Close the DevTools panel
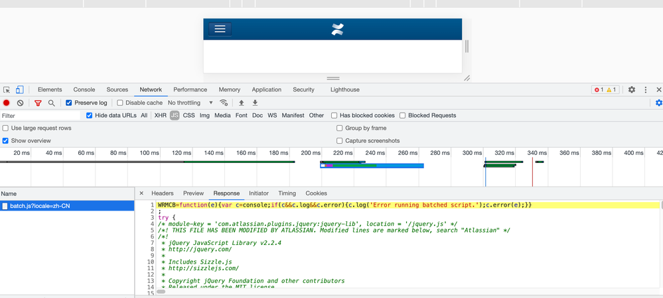Screen dimensions: 663x298 pos(659,89)
